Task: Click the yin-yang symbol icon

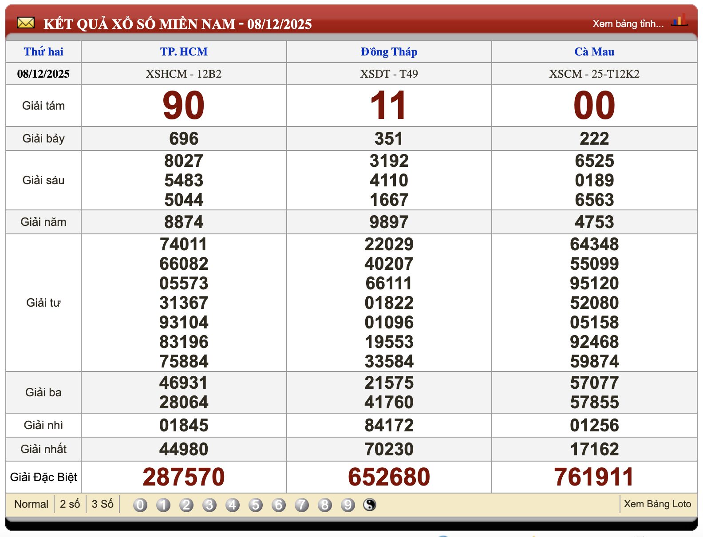Action: click(370, 505)
